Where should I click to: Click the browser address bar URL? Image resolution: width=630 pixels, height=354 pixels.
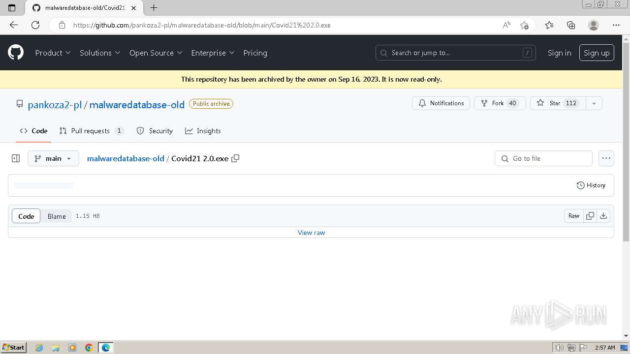pos(202,25)
